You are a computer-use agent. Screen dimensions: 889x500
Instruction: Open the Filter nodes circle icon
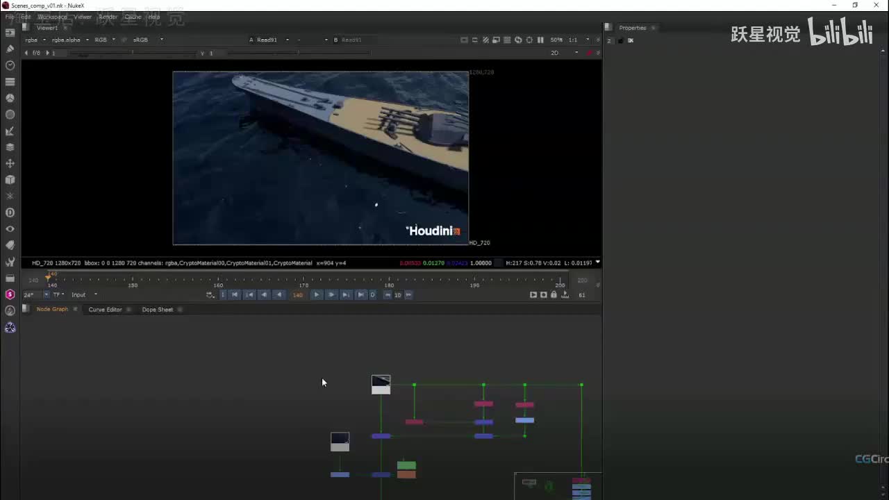click(x=10, y=115)
